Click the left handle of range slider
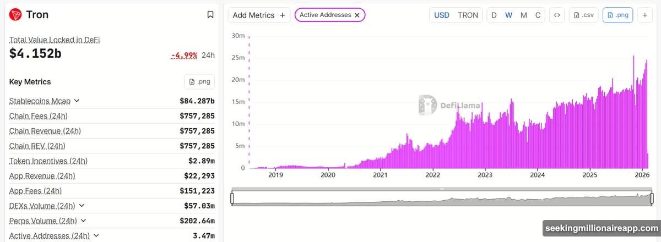Image resolution: width=661 pixels, height=242 pixels. coord(232,198)
